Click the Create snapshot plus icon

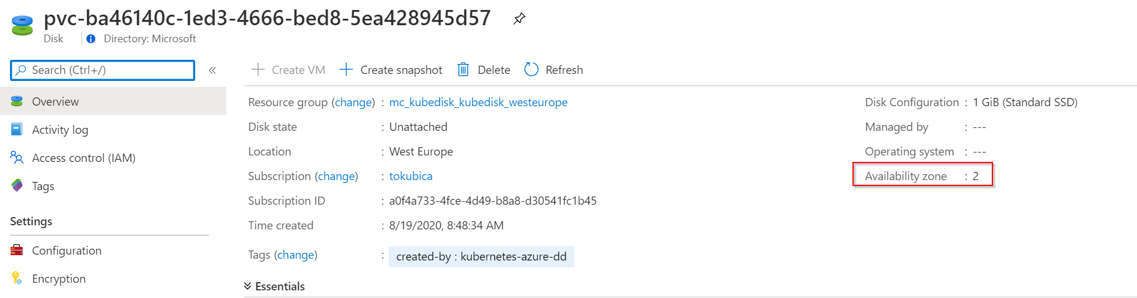point(346,70)
